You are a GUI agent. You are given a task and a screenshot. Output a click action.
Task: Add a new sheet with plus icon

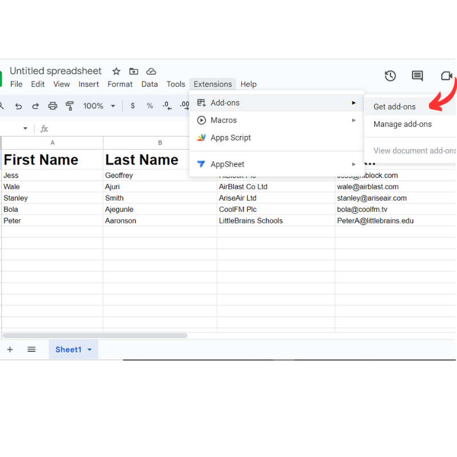click(x=10, y=350)
